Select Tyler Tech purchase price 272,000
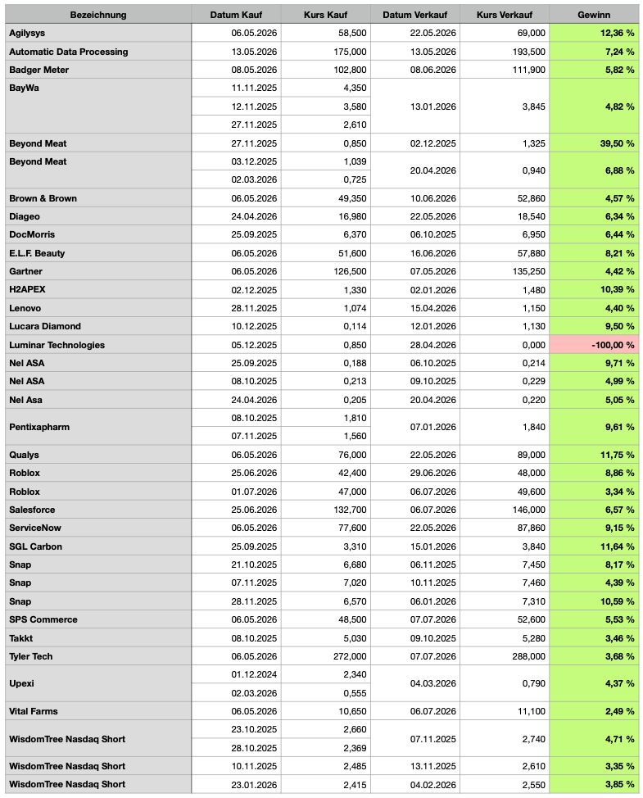Viewport: 643px width, 798px height. (325, 656)
